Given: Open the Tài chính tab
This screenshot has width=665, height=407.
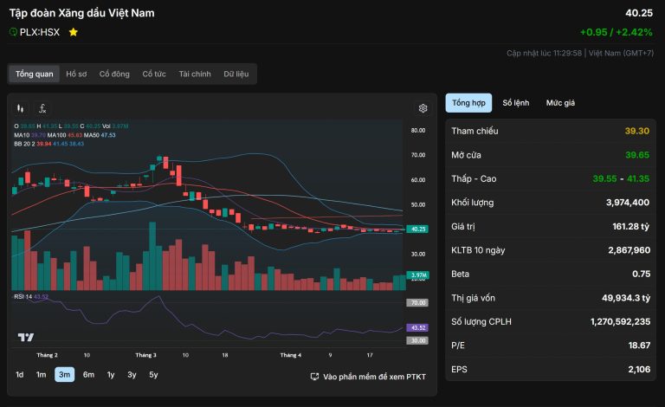Looking at the screenshot, I should tap(195, 74).
